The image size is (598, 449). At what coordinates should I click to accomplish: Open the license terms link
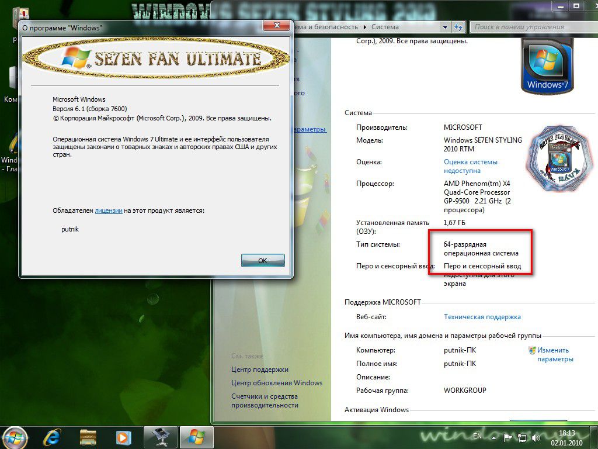[108, 210]
